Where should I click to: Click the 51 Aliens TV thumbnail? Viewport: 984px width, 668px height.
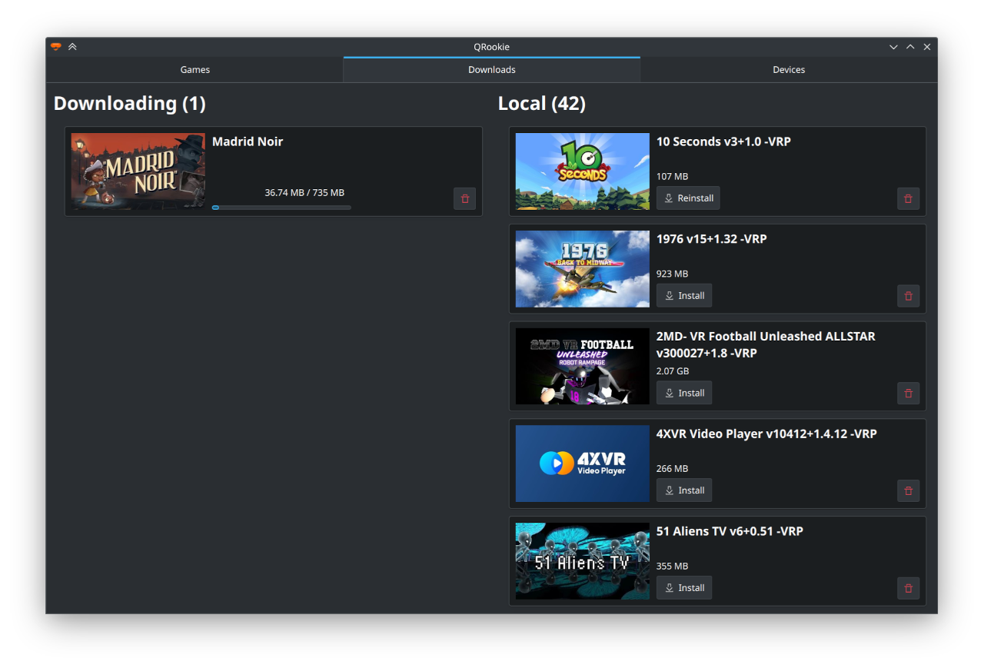pyautogui.click(x=583, y=561)
